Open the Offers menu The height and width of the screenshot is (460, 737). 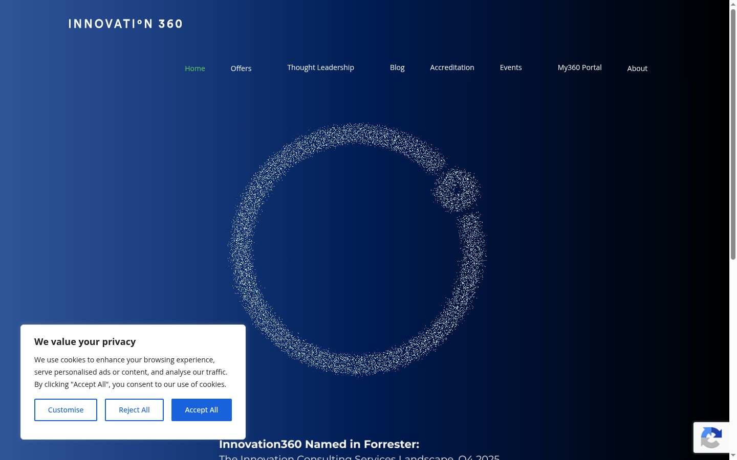tap(241, 68)
